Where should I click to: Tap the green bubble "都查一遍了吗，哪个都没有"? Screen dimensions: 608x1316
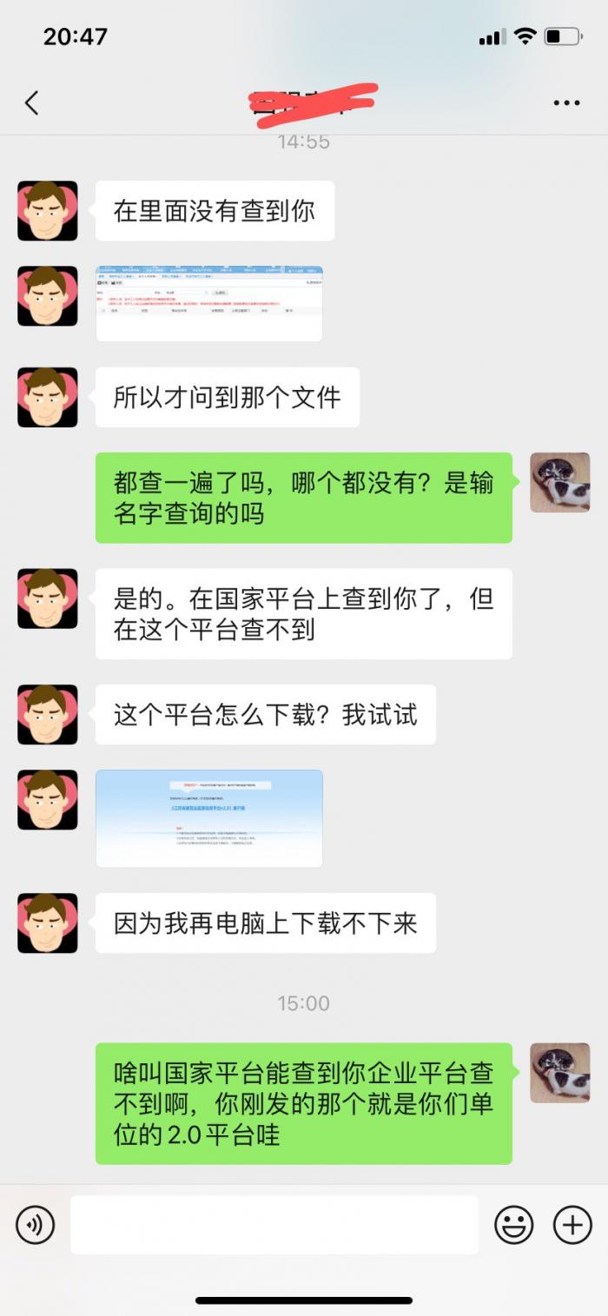[x=304, y=498]
